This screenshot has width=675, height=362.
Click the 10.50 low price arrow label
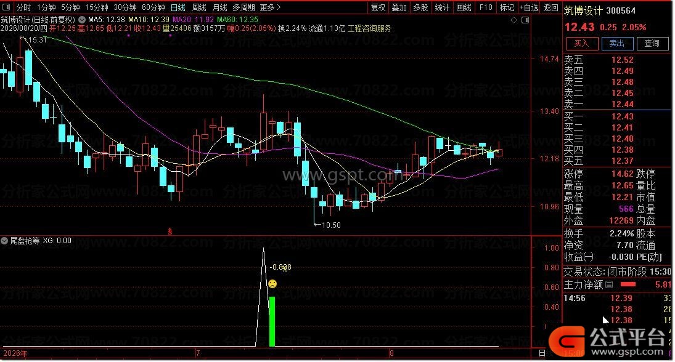click(327, 225)
